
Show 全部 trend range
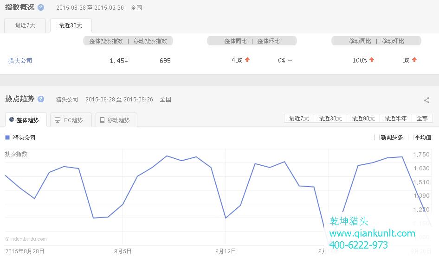422,119
